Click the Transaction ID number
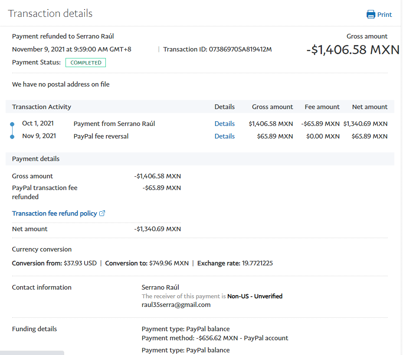 click(x=240, y=49)
